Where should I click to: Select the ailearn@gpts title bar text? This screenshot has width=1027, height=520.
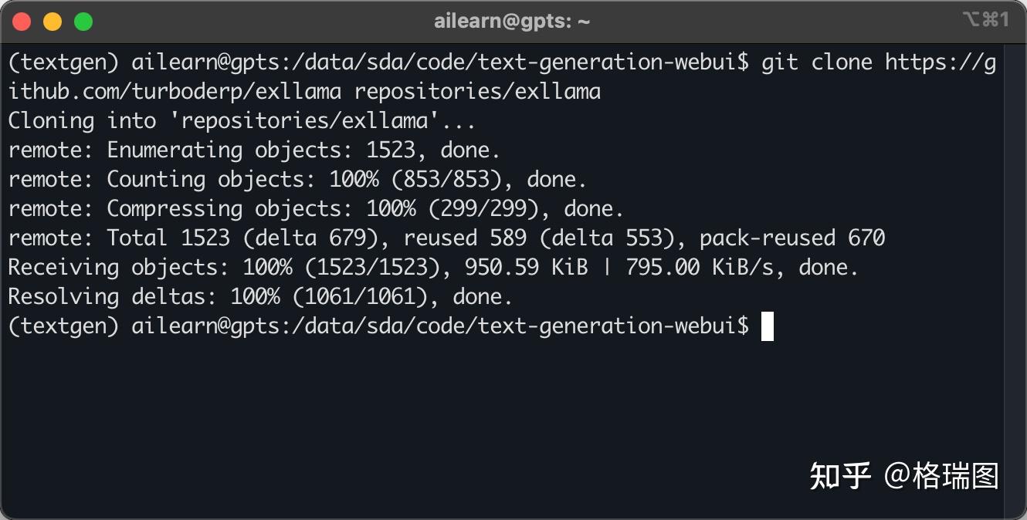tap(510, 21)
